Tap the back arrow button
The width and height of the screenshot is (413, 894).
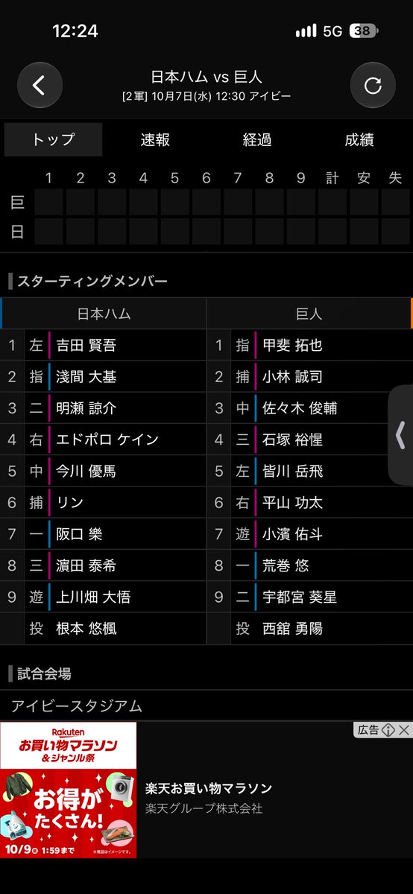click(x=40, y=85)
